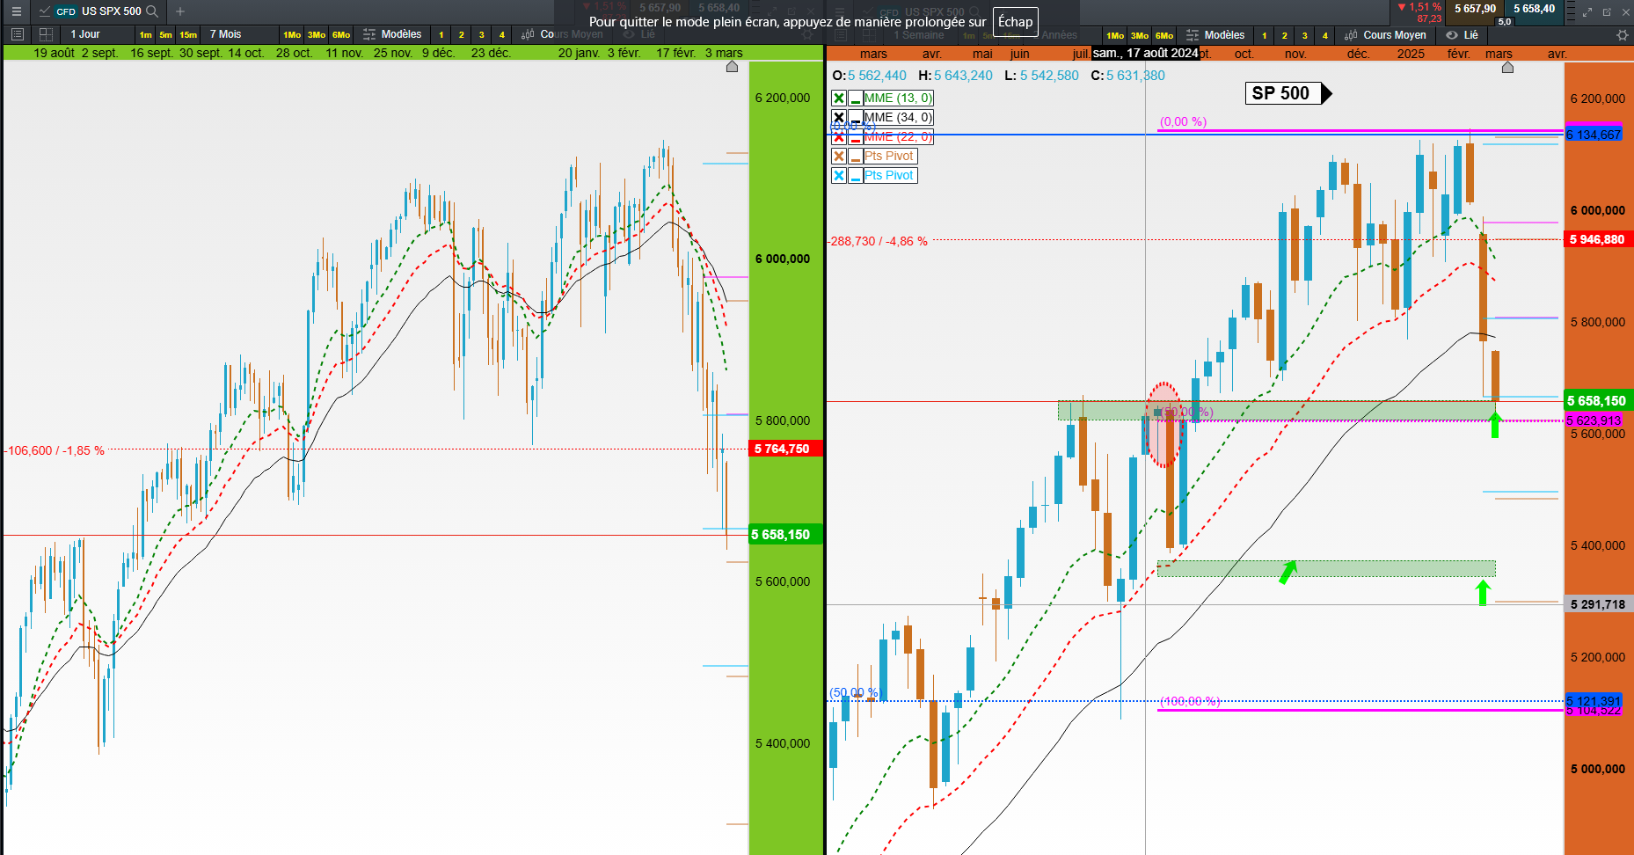Click the 5 946,880 red price marker on right chart

click(1599, 239)
